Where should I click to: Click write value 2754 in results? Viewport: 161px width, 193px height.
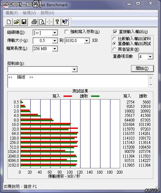pos(130,102)
